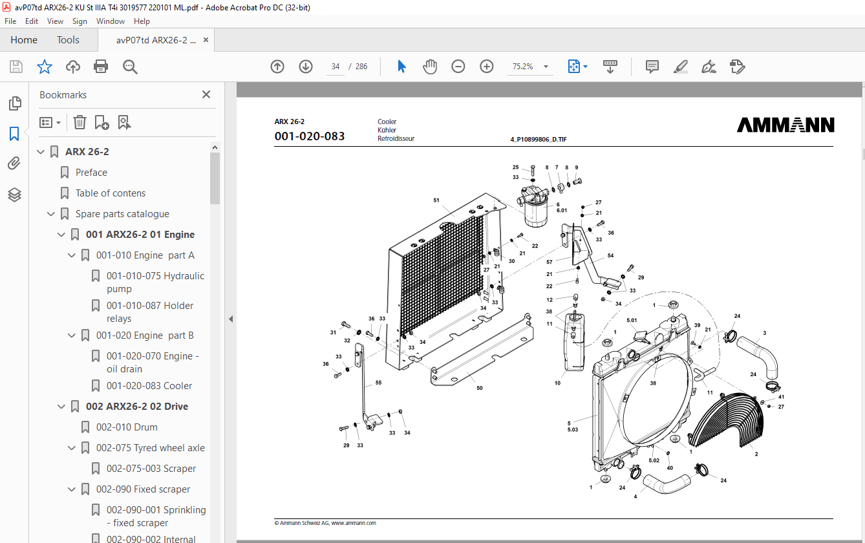Jump to 002-090-001 Sprinkling - fixed scraper
865x543 pixels.
tap(156, 516)
